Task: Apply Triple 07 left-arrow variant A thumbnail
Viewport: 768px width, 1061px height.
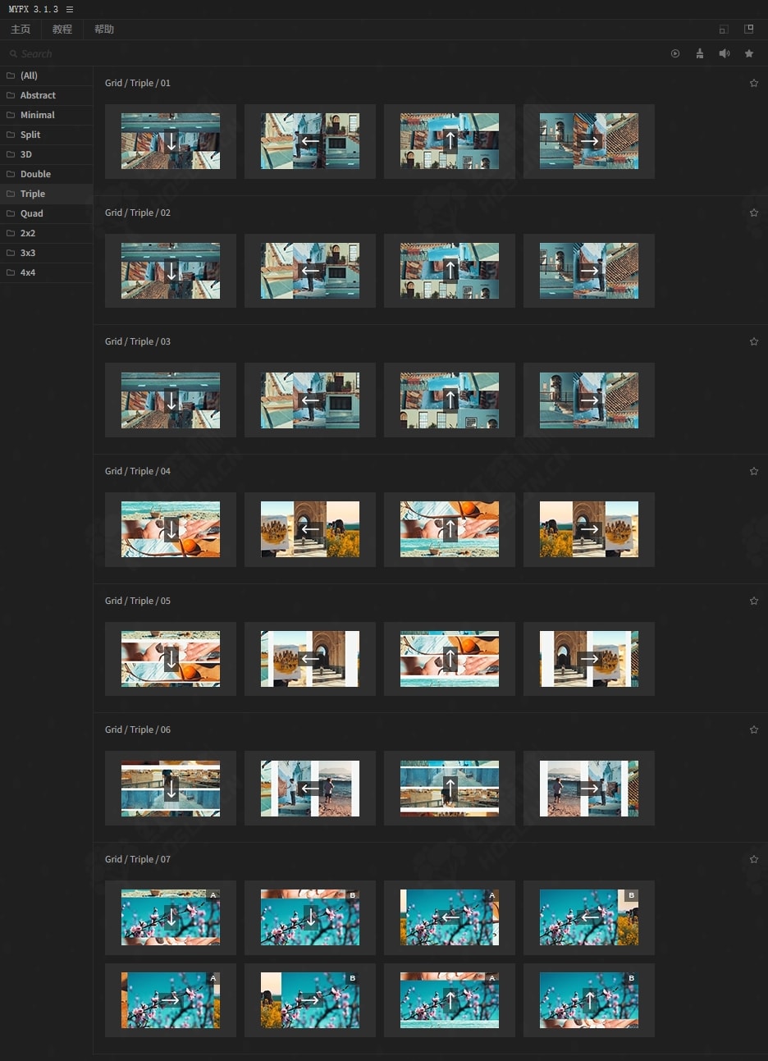Action: tap(450, 917)
